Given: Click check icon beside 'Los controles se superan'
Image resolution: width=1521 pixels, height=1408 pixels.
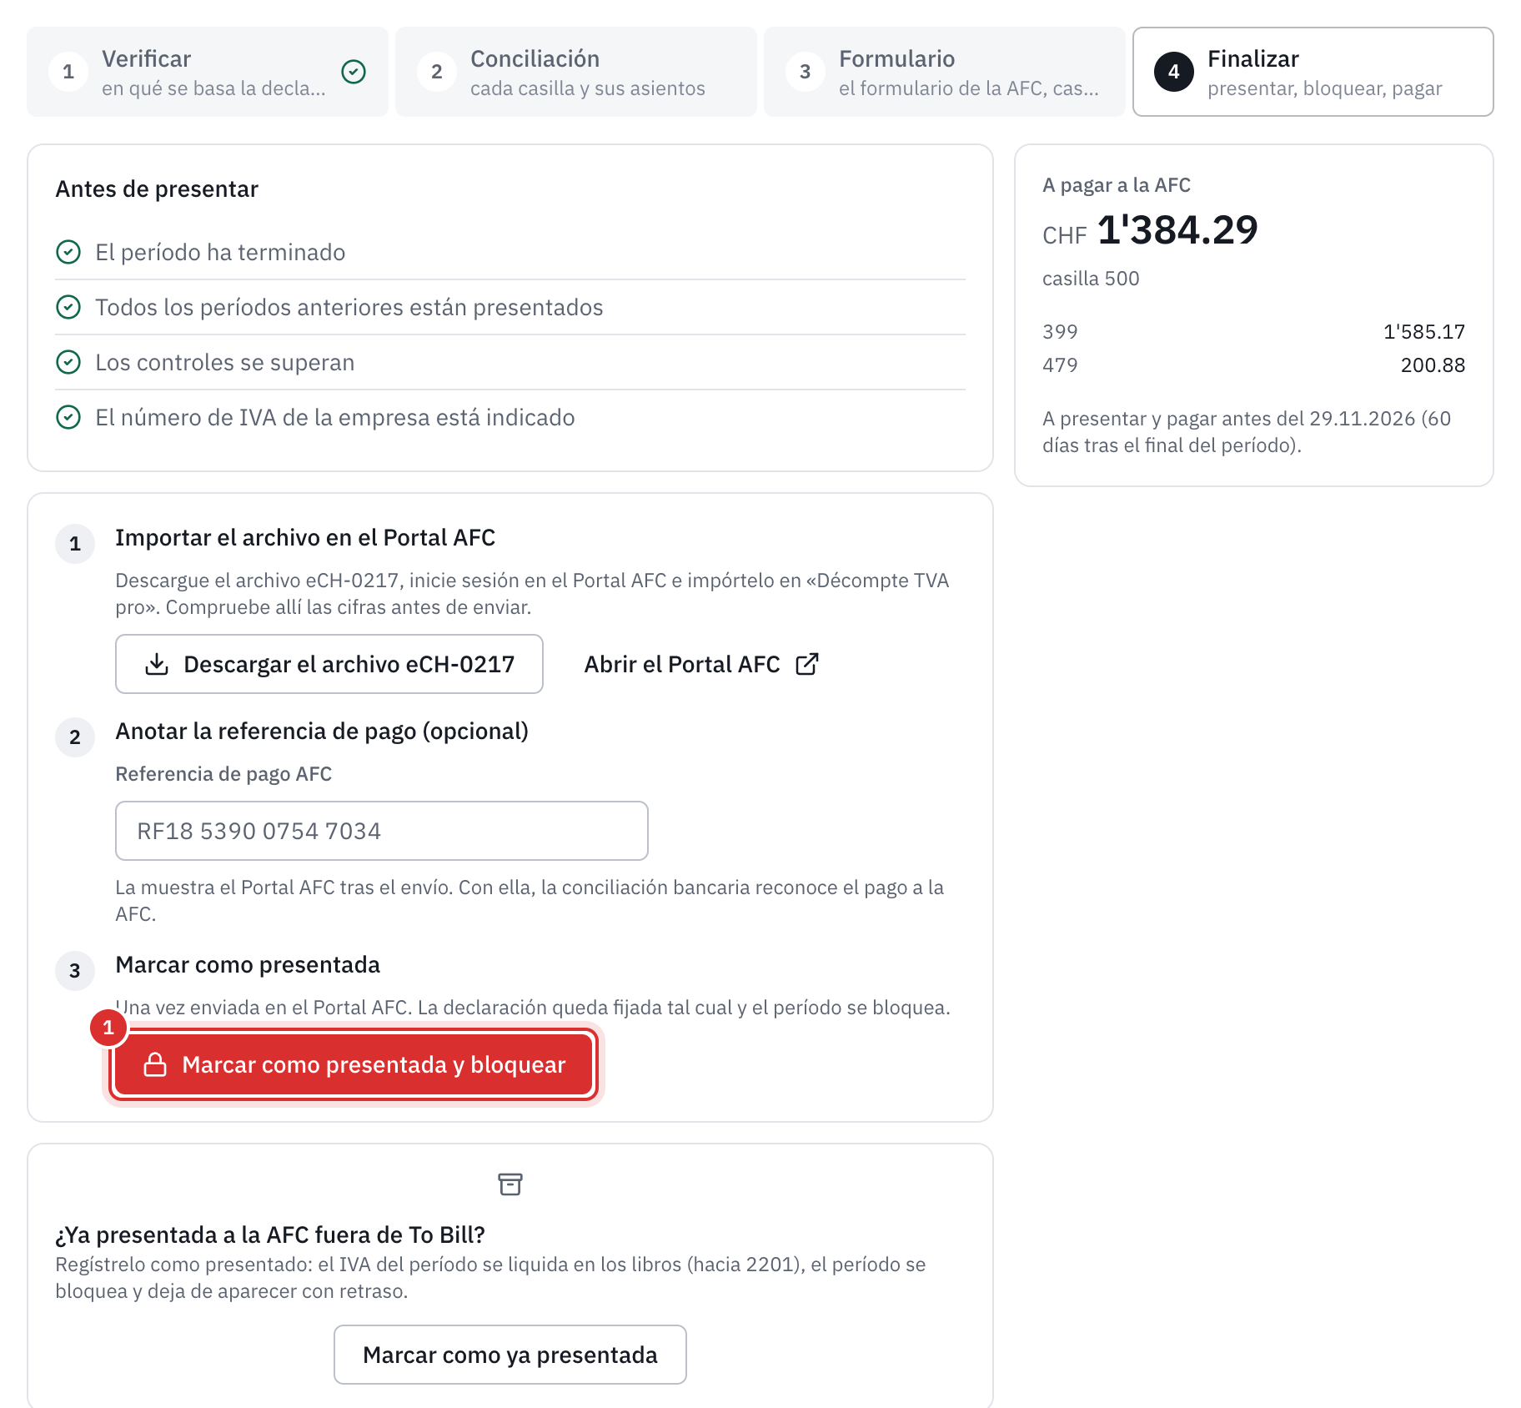Looking at the screenshot, I should tap(68, 362).
